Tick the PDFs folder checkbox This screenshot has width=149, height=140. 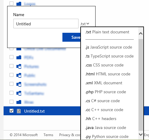click(11, 57)
